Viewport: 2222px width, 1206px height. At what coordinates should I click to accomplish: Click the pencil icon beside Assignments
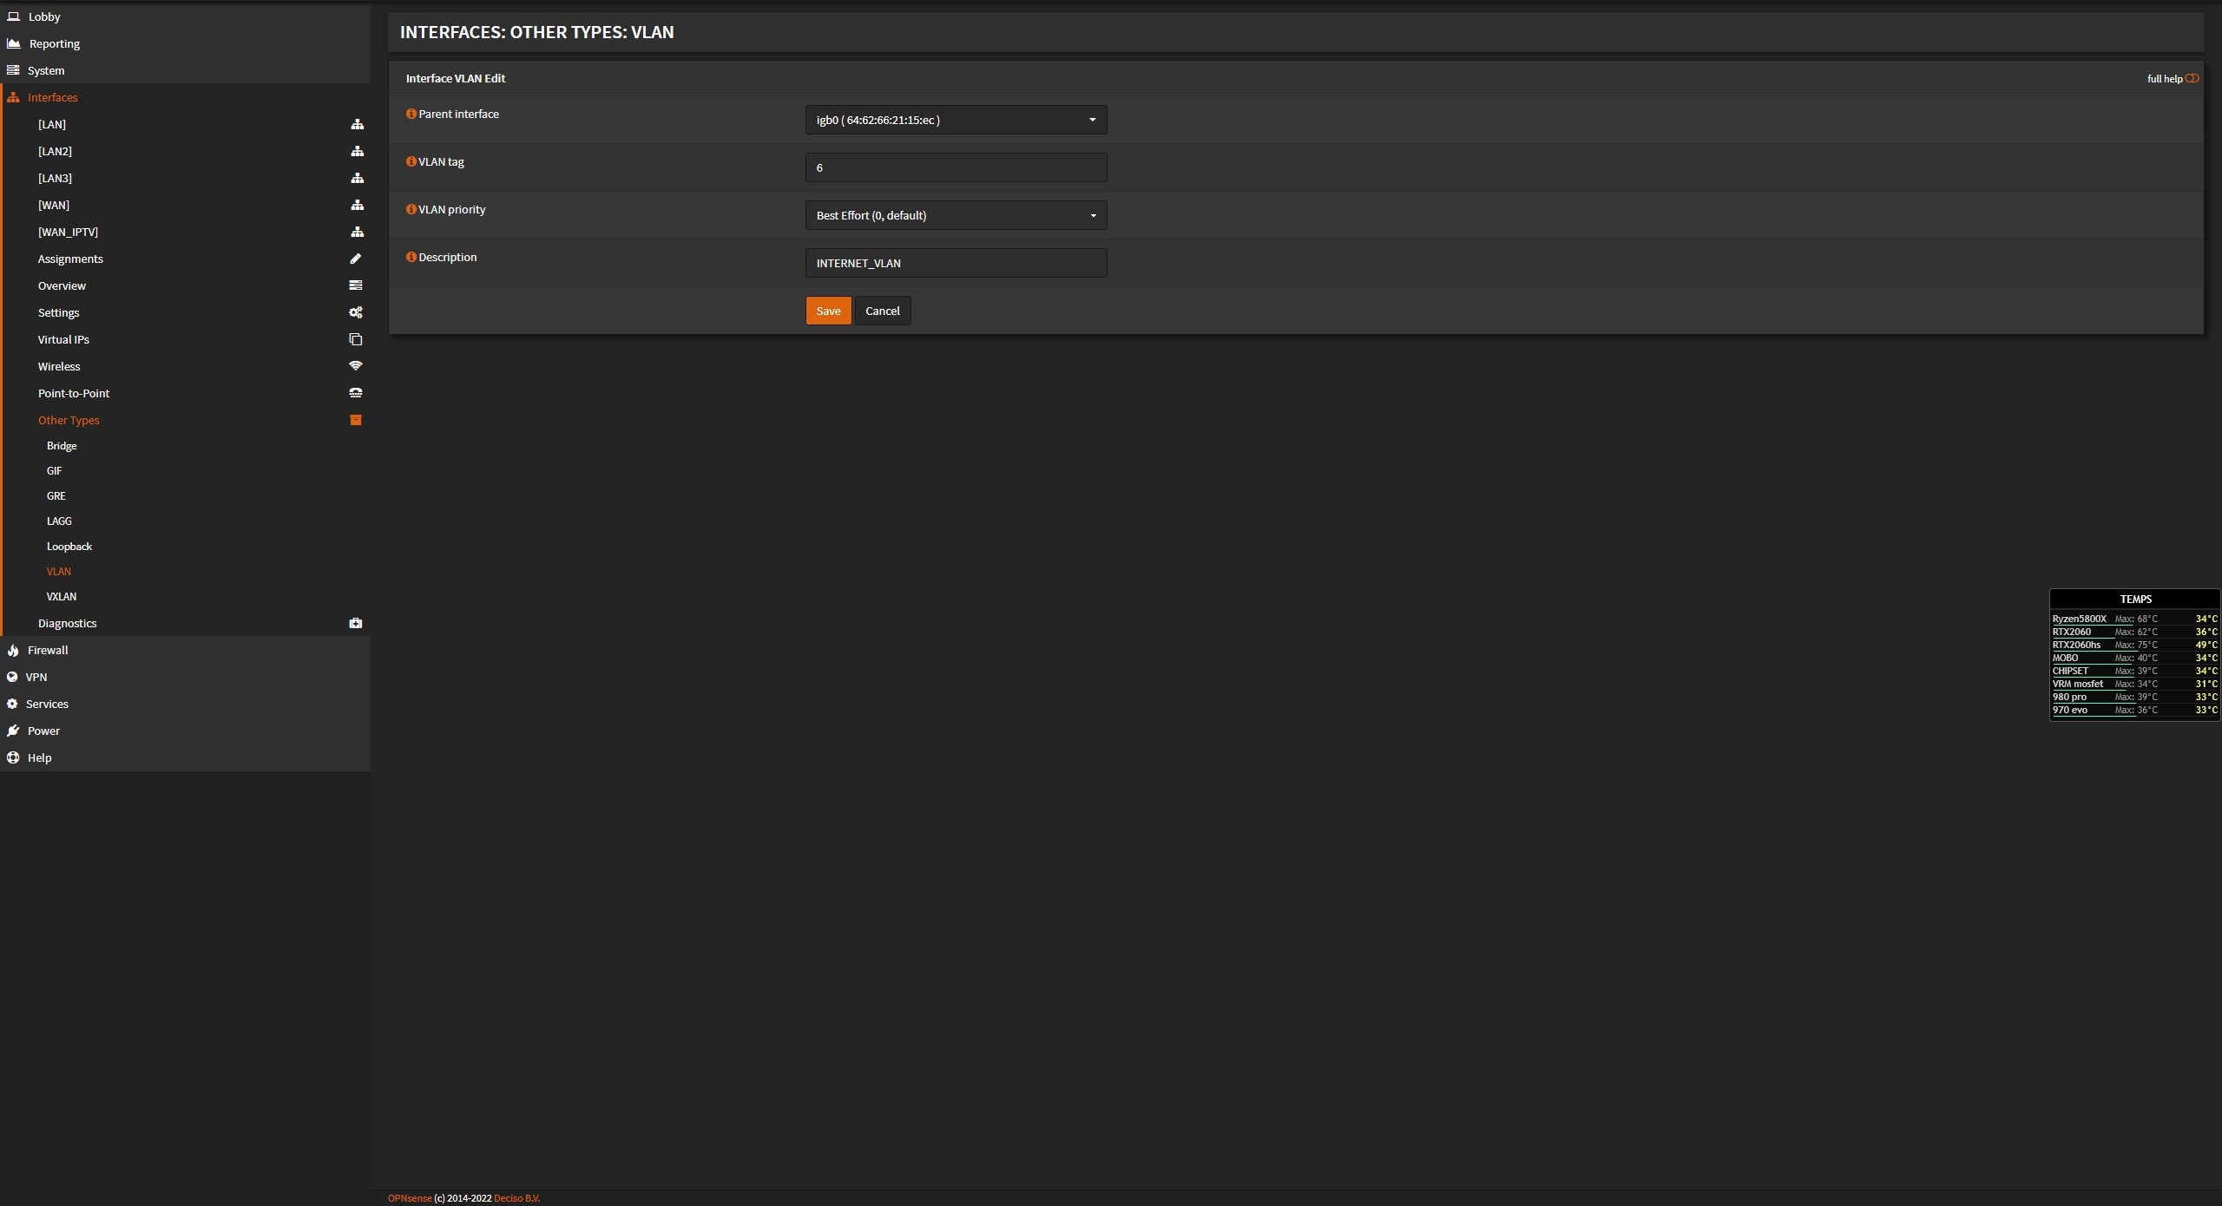[355, 259]
